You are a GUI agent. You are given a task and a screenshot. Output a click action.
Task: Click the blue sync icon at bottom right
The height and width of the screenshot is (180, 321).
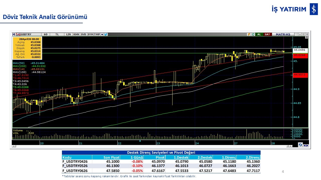[300, 145]
